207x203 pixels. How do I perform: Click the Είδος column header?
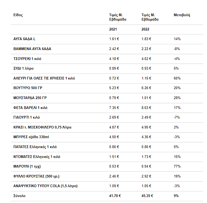18,15
